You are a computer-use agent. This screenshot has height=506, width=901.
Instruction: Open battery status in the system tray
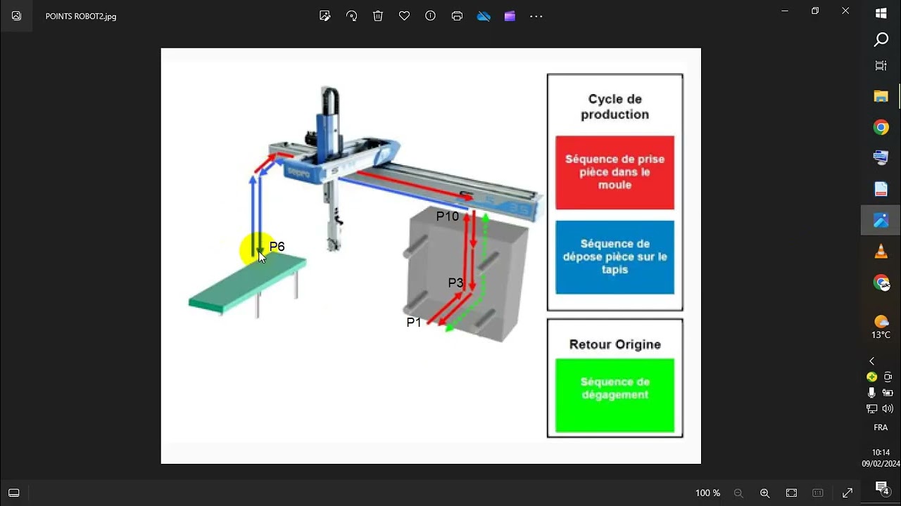888,393
